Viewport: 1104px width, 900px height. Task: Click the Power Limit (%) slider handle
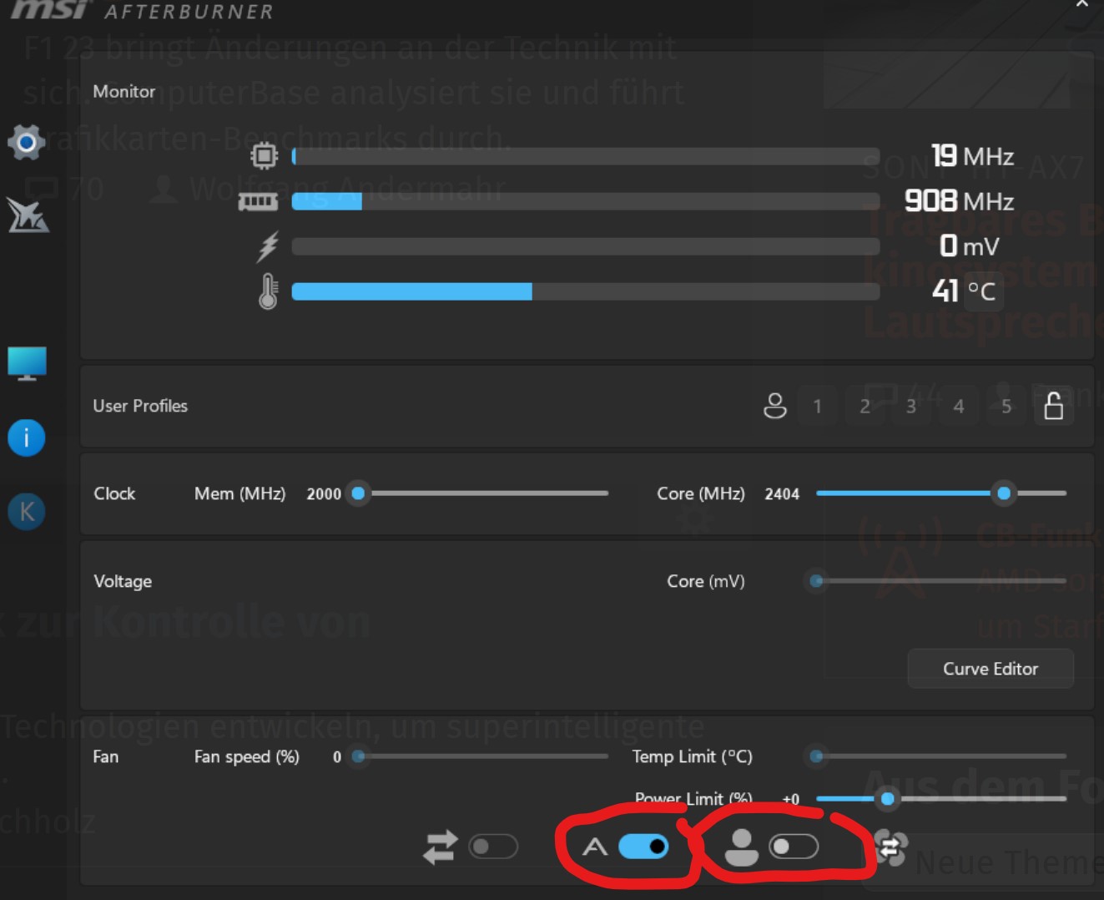pyautogui.click(x=888, y=799)
